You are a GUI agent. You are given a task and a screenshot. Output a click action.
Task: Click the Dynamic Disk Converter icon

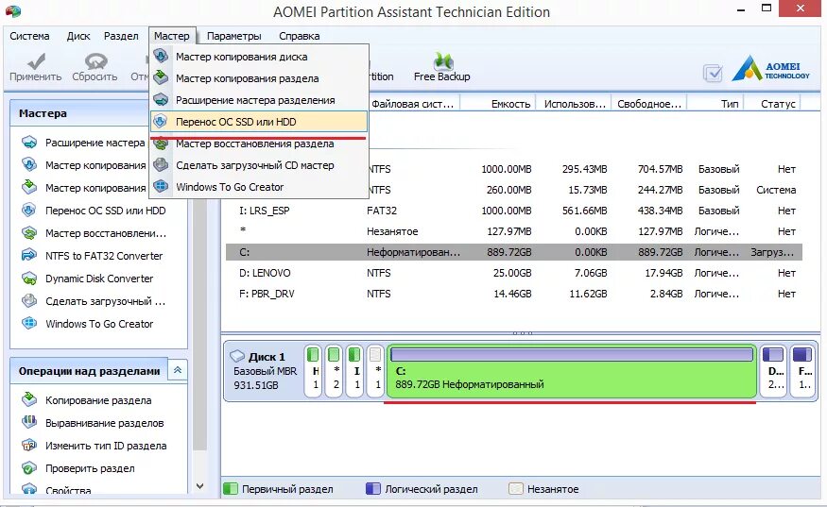[29, 279]
